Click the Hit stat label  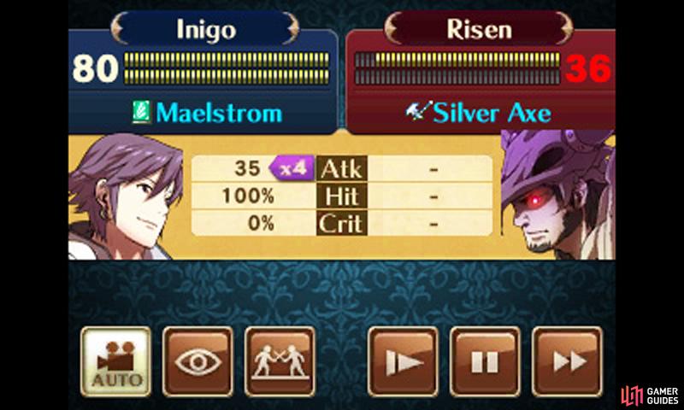coord(341,196)
